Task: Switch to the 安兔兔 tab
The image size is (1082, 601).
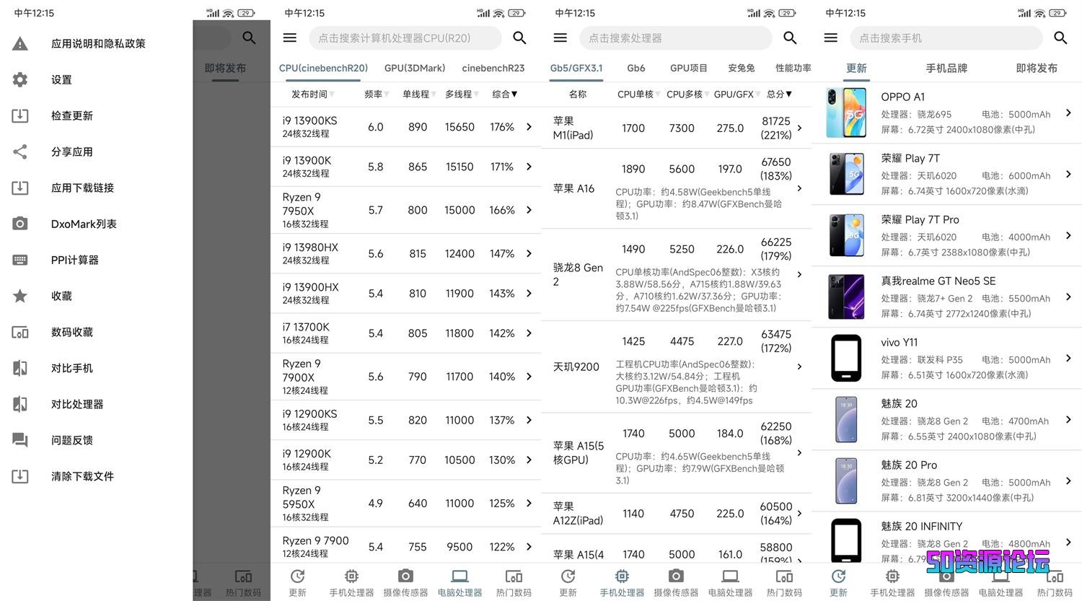Action: point(741,68)
